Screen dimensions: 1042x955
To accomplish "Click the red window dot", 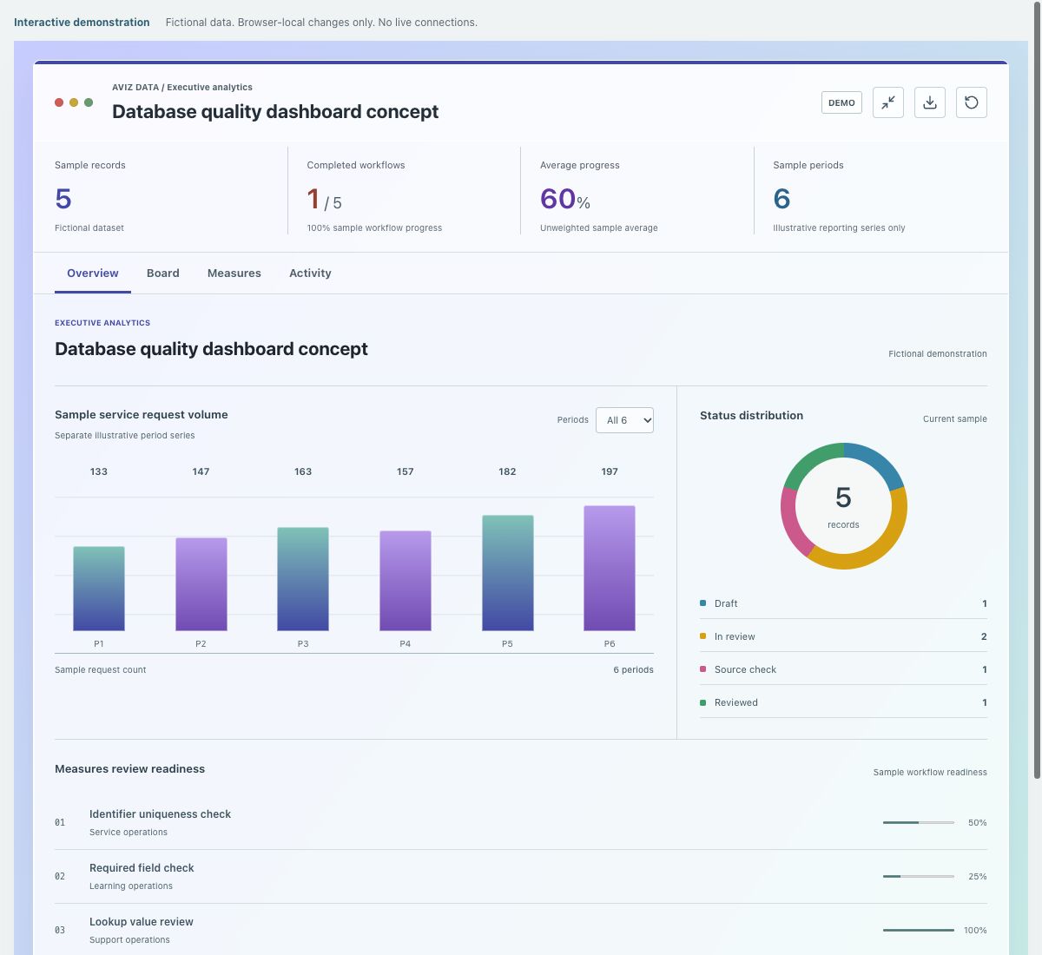I will pos(59,102).
